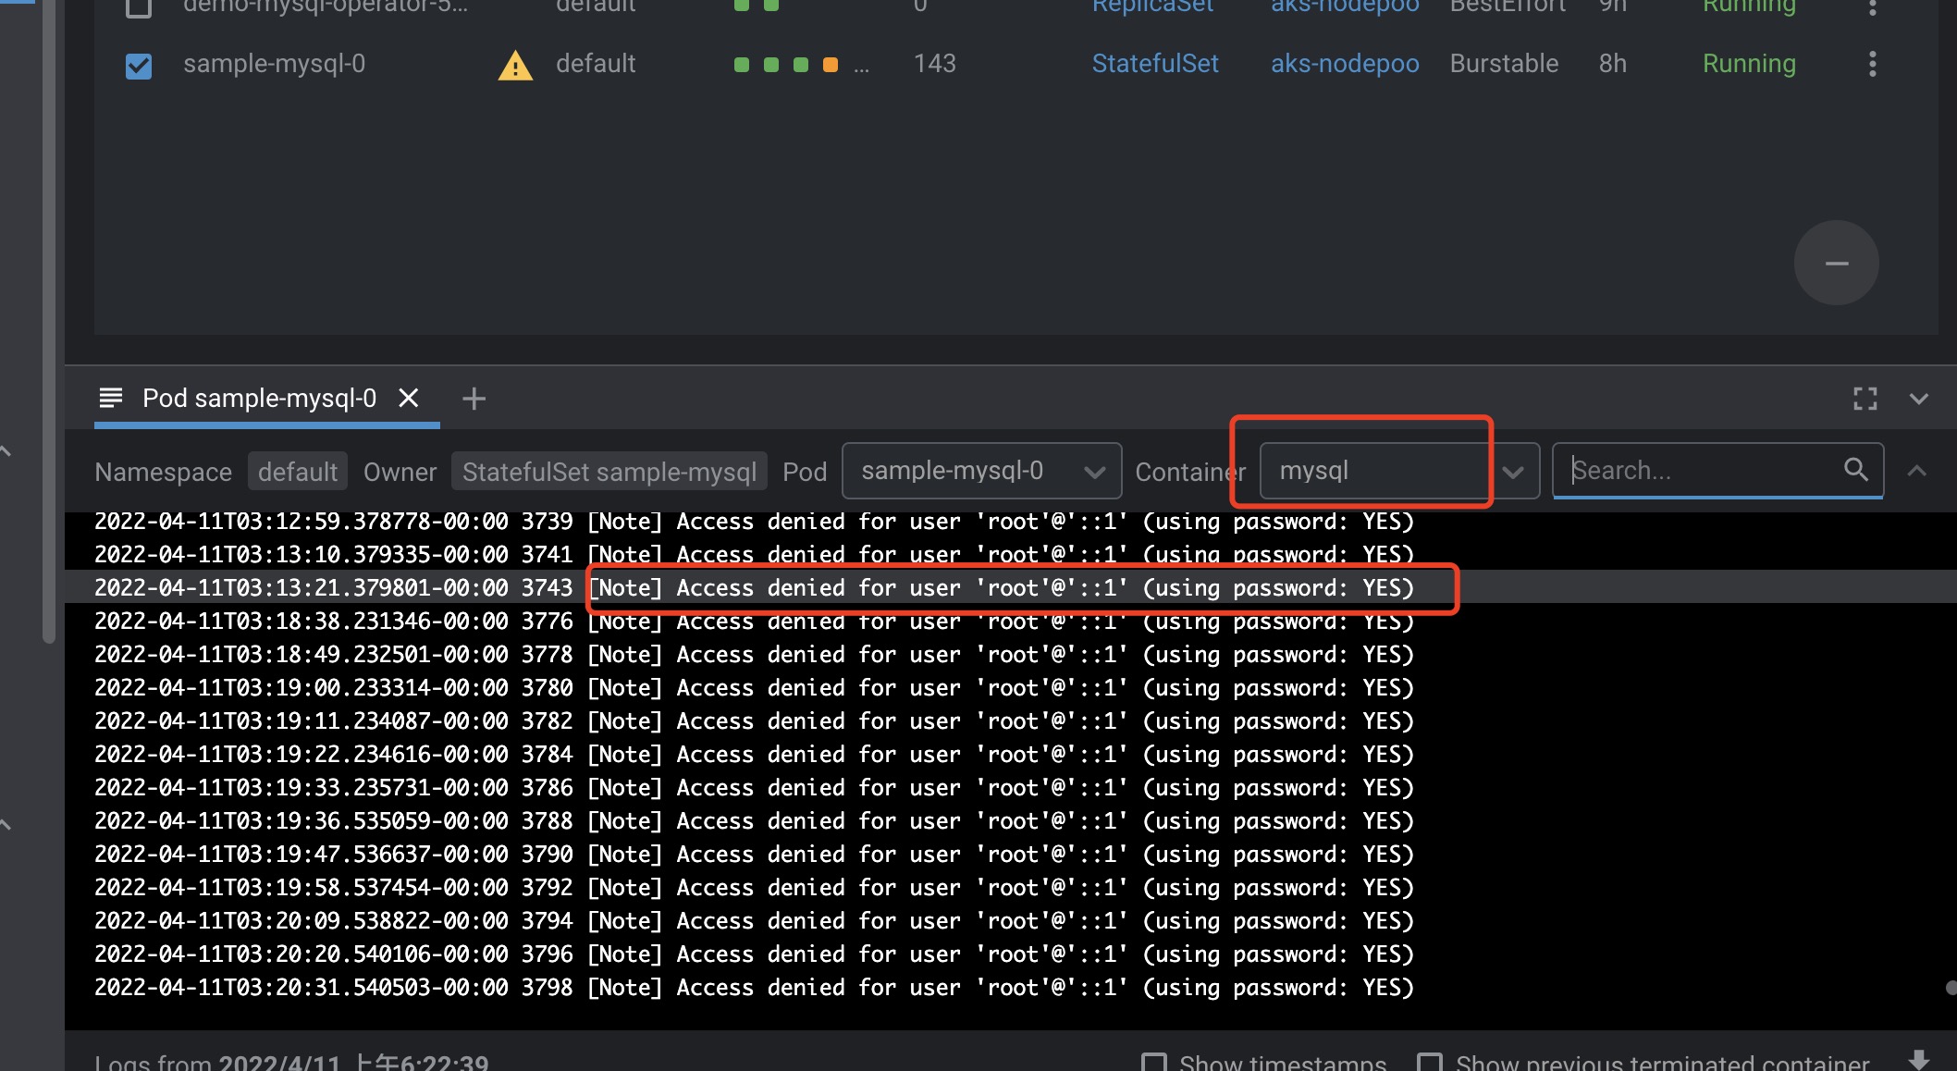Enable Show previous terminated container
The width and height of the screenshot is (1957, 1071).
1431,1062
